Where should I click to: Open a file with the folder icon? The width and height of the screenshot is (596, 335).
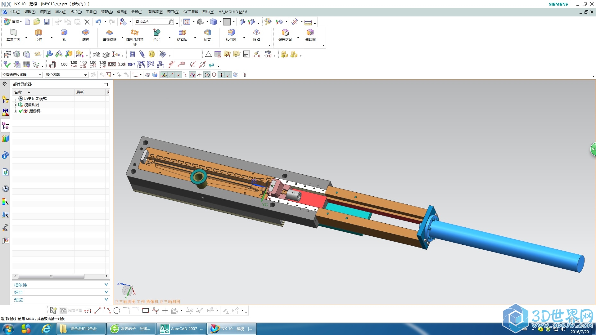[x=37, y=22]
